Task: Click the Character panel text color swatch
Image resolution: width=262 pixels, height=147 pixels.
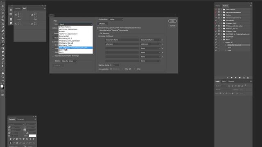Action: pos(32,136)
